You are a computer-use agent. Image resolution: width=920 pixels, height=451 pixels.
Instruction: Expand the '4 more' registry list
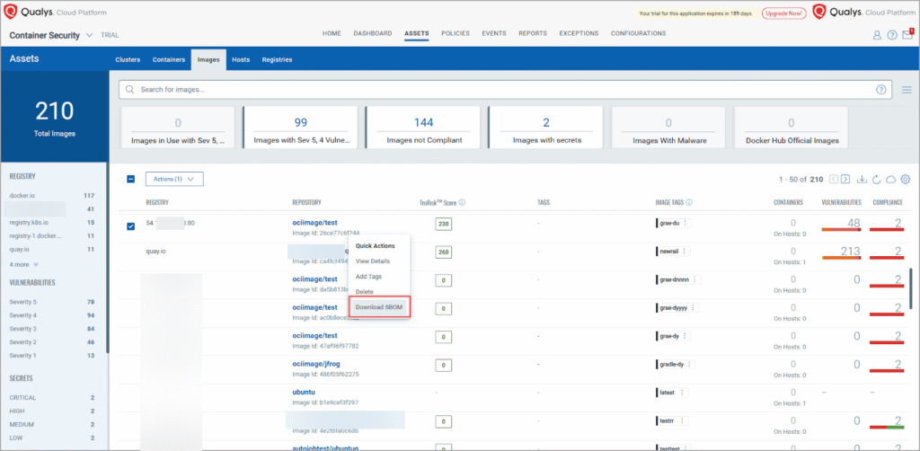pos(24,264)
